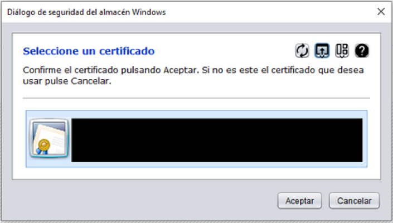The image size is (393, 223).
Task: Refresh the certificate list
Action: click(x=302, y=51)
